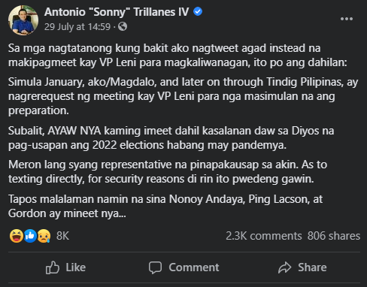
Task: View the 8K reactions count
Action: (x=62, y=236)
